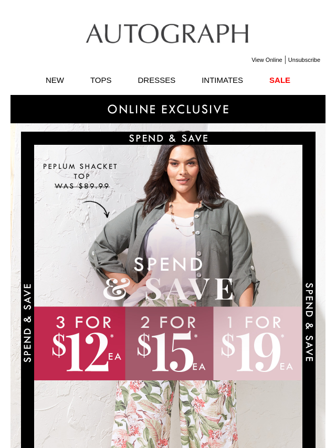336x448 pixels.
Task: Click the Spend & Save headline text
Action: pos(168,279)
